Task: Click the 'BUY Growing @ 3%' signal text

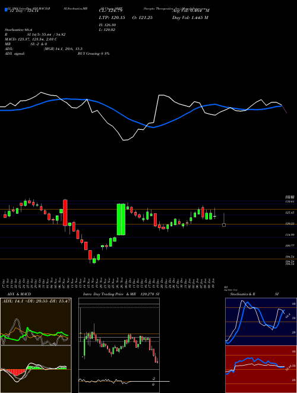Action: pos(93,54)
